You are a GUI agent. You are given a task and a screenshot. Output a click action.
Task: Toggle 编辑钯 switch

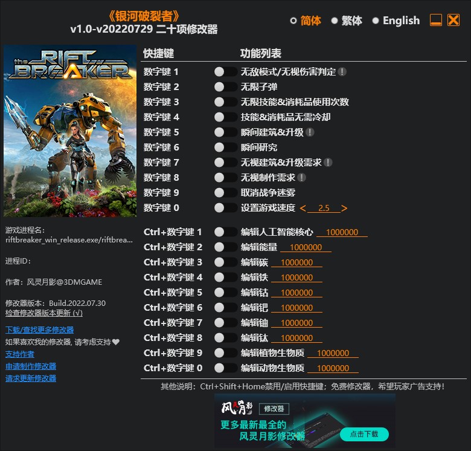(226, 307)
